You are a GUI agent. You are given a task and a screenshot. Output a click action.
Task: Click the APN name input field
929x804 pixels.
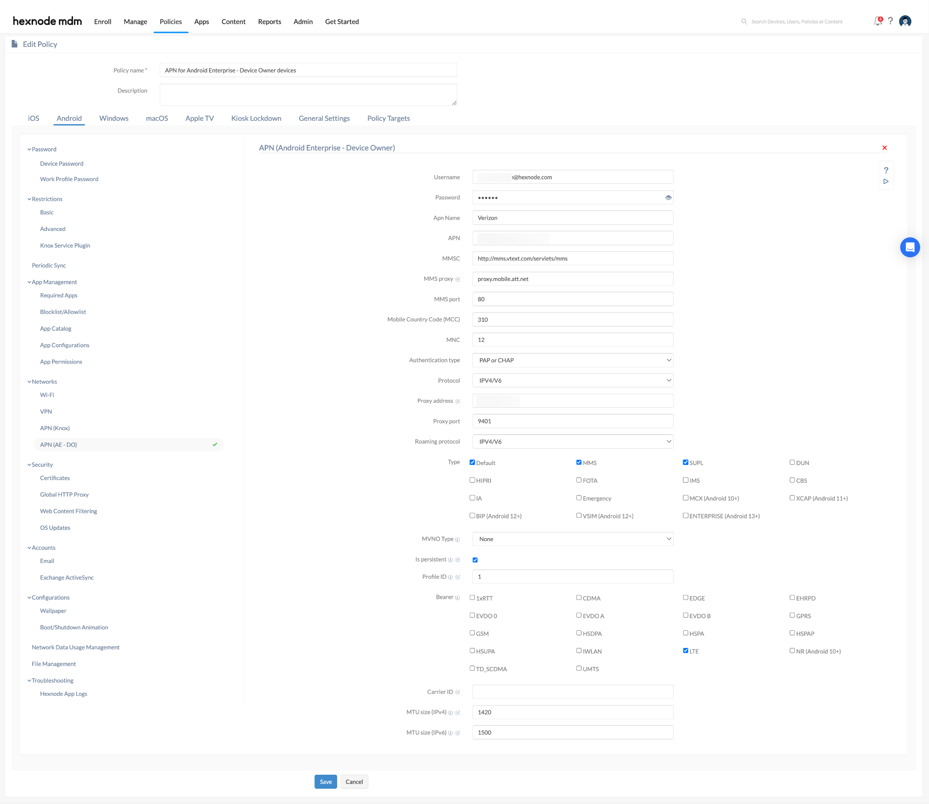coord(573,217)
